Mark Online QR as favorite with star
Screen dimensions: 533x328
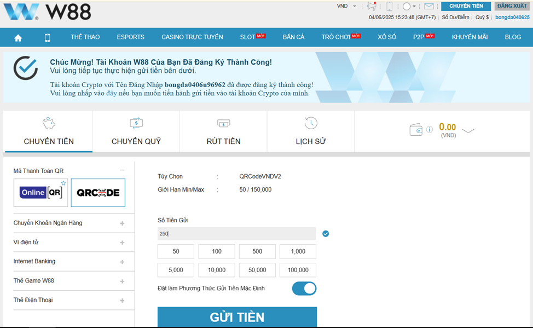[63, 183]
